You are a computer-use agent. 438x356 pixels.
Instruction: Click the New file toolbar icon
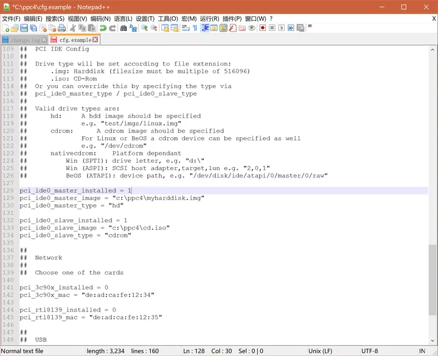click(x=5, y=28)
